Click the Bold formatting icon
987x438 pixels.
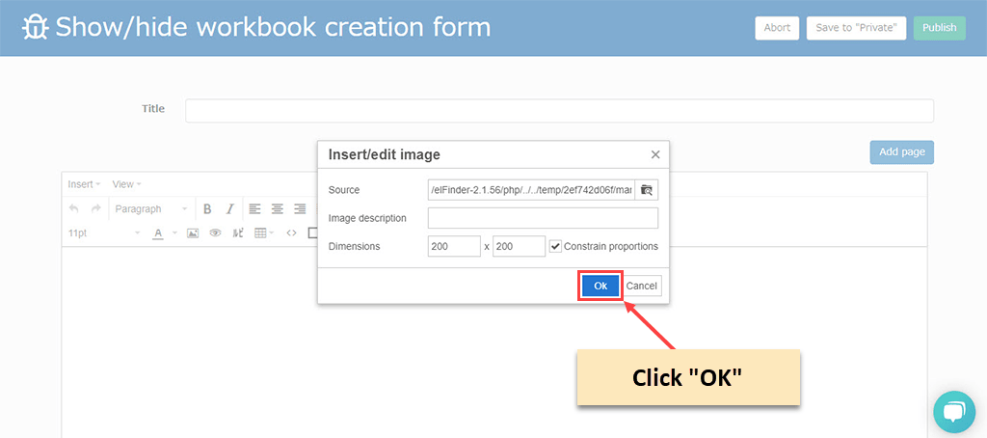coord(207,208)
